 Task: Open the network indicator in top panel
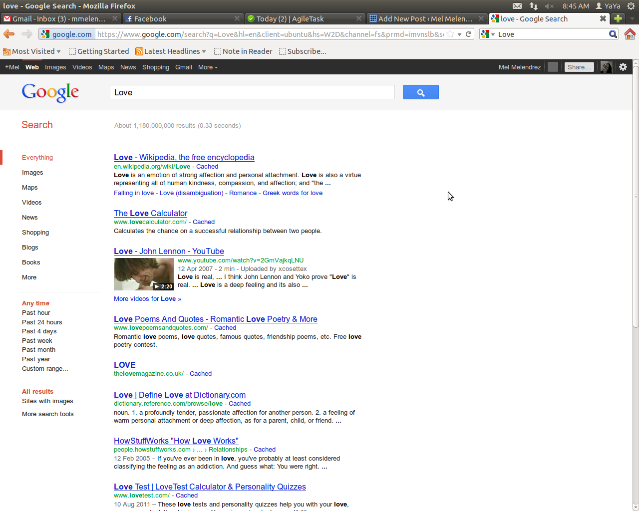pyautogui.click(x=534, y=6)
